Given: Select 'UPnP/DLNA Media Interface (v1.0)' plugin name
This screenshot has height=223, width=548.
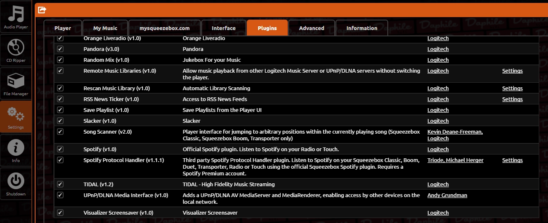Looking at the screenshot, I should coord(125,195).
